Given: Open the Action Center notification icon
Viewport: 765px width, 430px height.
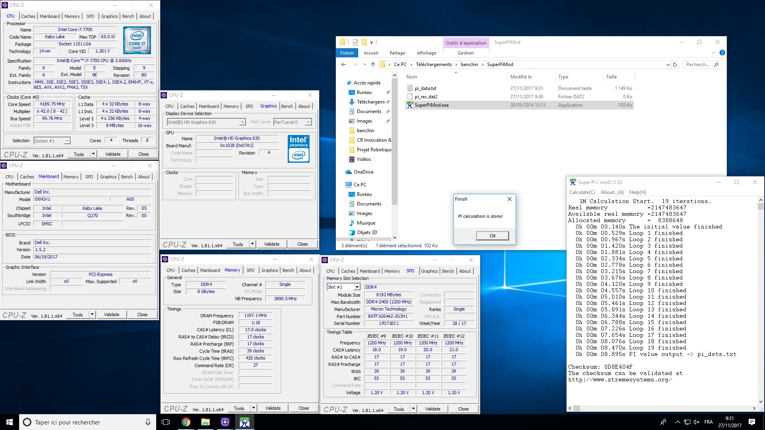Looking at the screenshot, I should [x=752, y=422].
